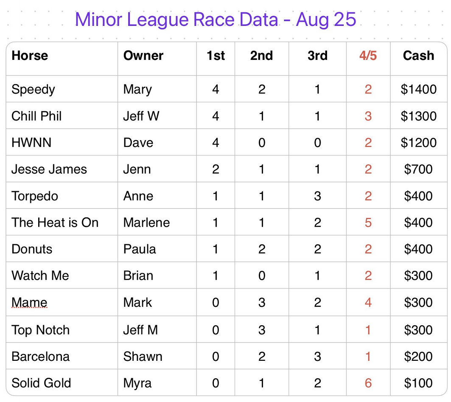This screenshot has height=402, width=451.
Task: Click the Horse column header
Action: (62, 59)
